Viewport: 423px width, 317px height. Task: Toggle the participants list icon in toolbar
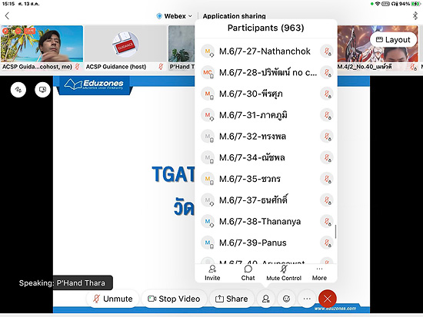[x=266, y=299]
